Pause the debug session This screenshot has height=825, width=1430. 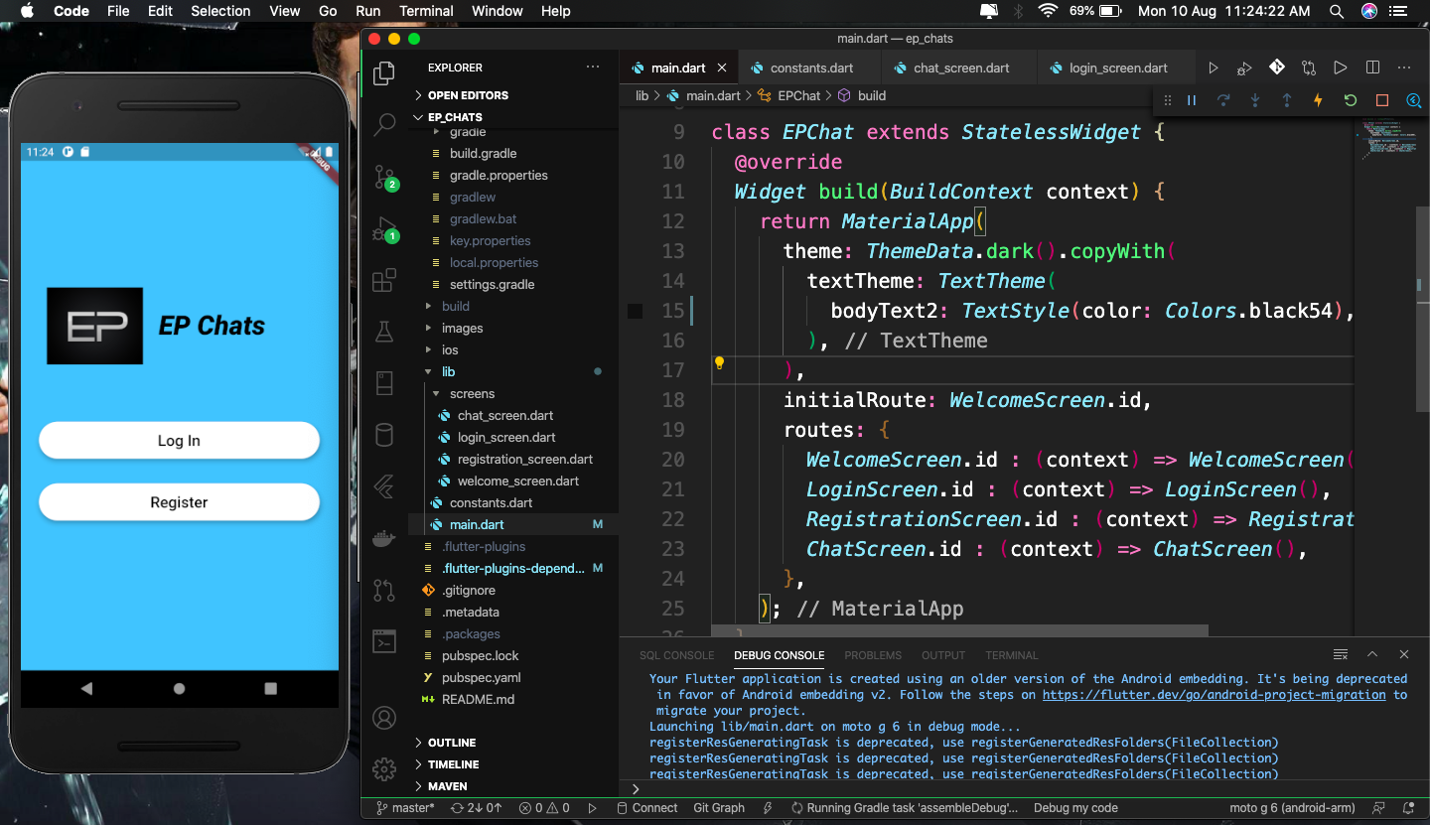click(x=1192, y=100)
